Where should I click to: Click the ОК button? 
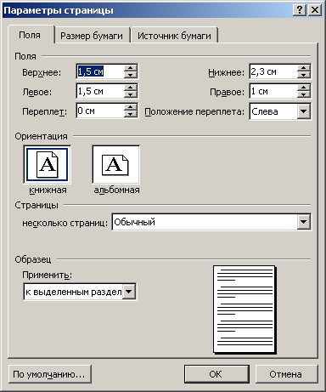point(216,374)
